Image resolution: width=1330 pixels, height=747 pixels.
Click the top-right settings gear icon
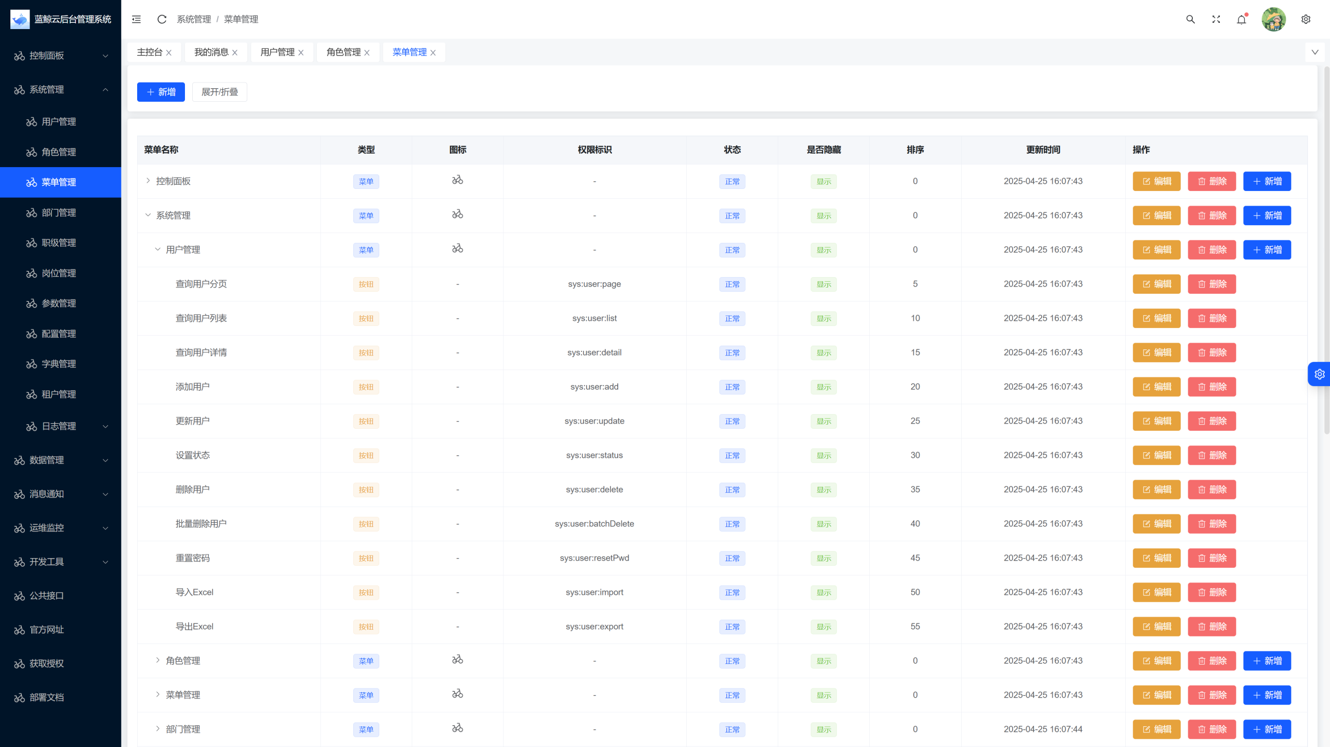pyautogui.click(x=1306, y=19)
